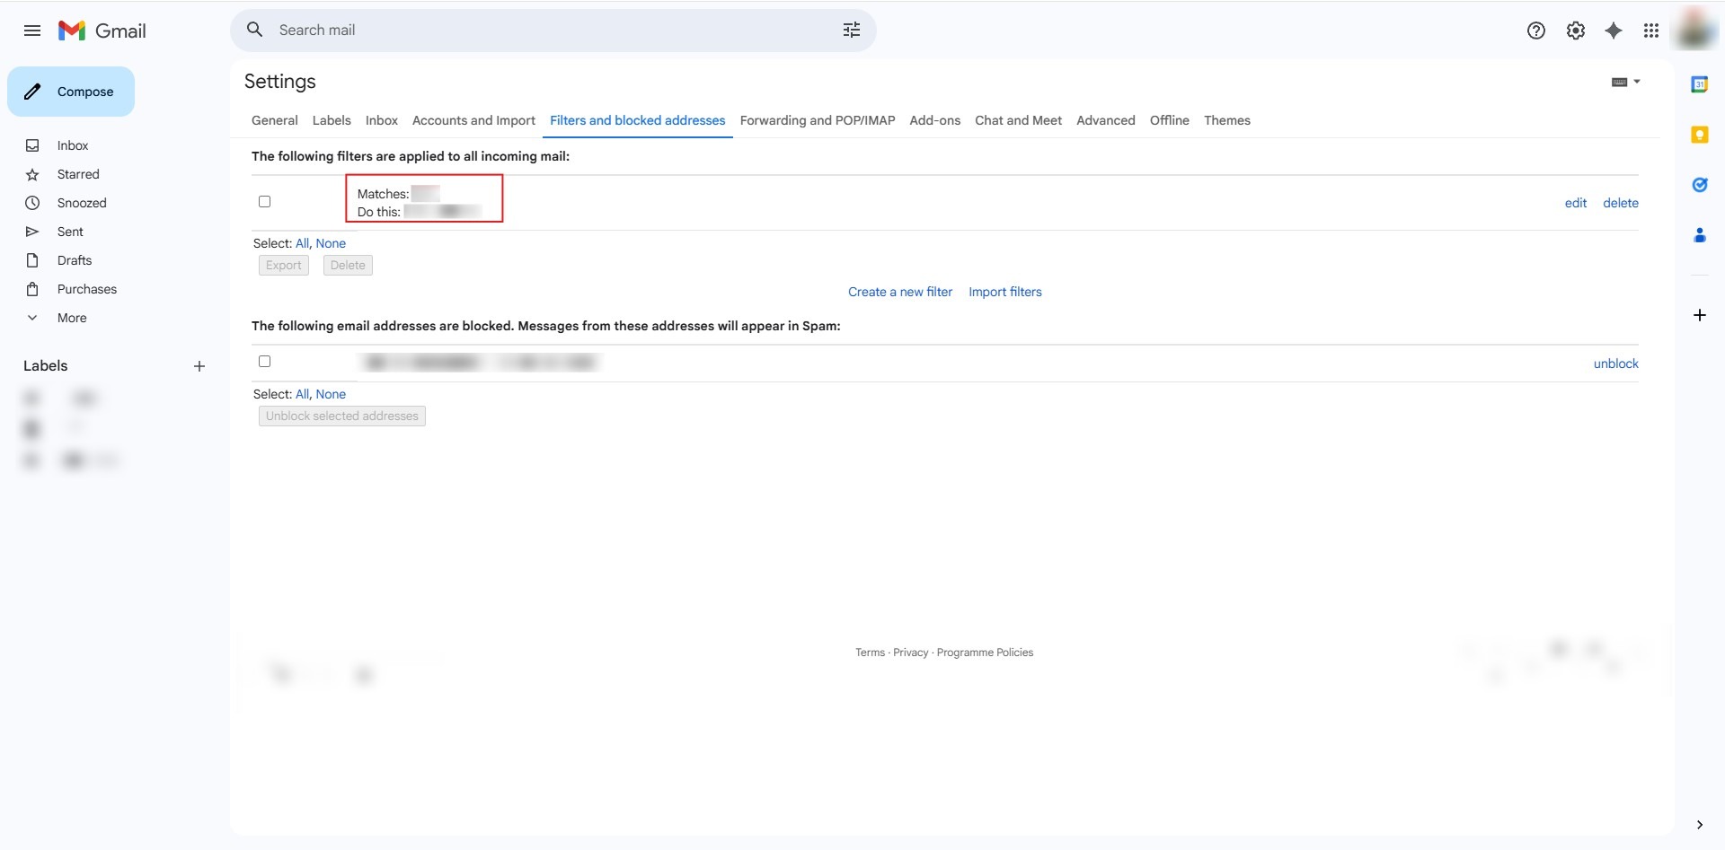Open search options filter icon
1725x850 pixels.
coord(851,31)
